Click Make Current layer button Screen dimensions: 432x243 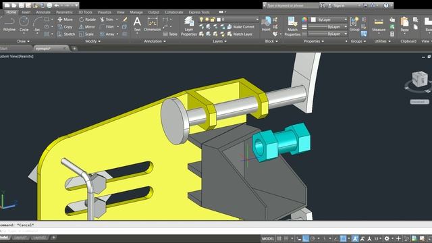[x=240, y=27]
